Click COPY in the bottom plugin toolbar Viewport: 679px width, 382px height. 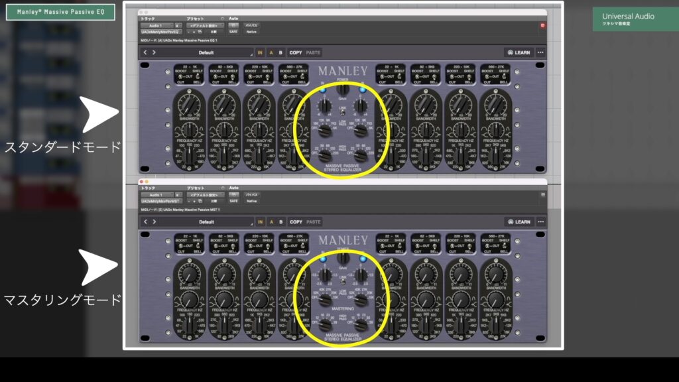tap(296, 222)
